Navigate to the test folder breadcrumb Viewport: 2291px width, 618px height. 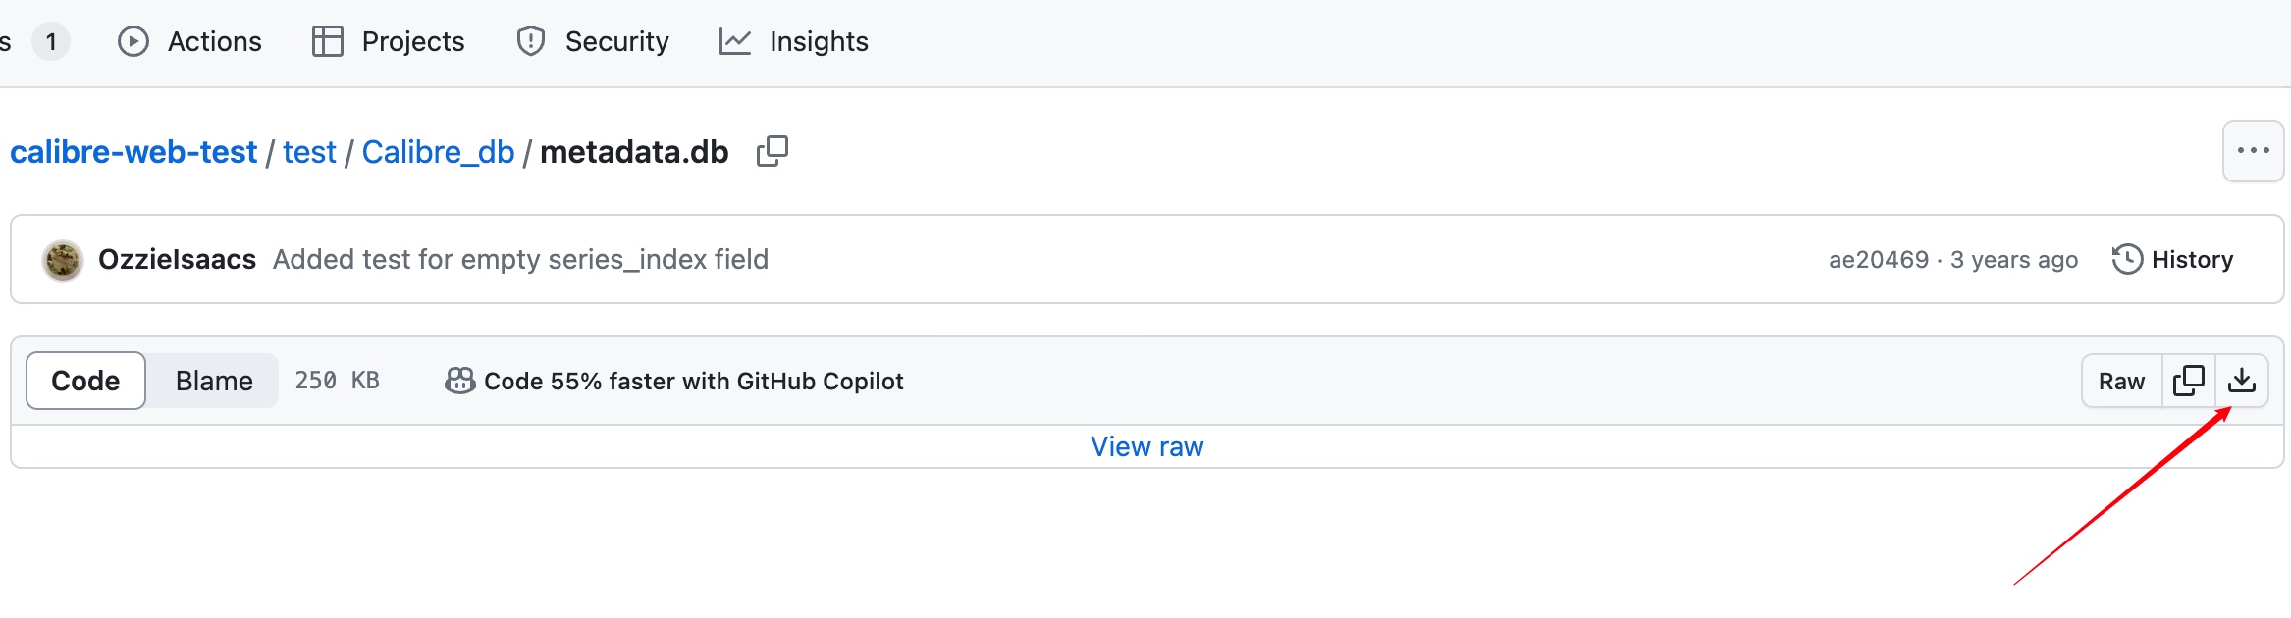pos(309,152)
